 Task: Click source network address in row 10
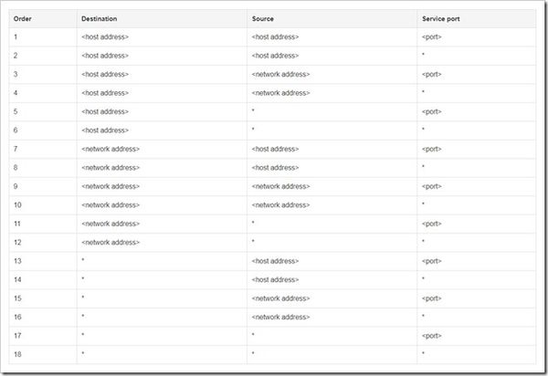(x=280, y=205)
